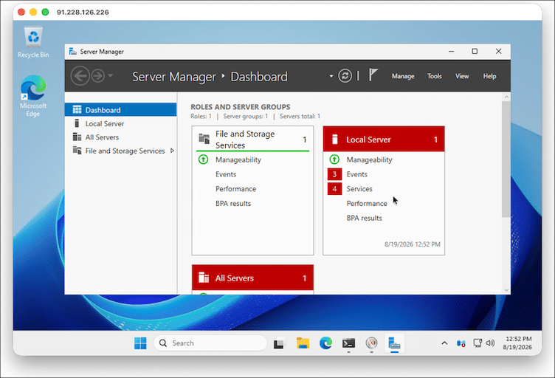
Task: Open the red All Servers tile header
Action: pyautogui.click(x=252, y=278)
